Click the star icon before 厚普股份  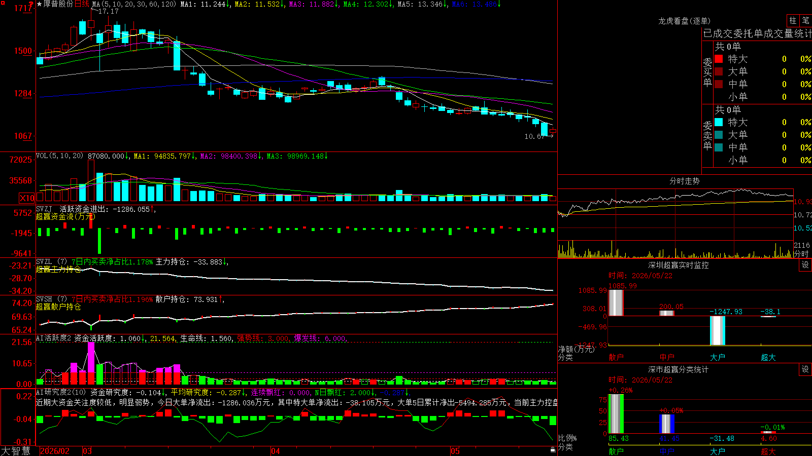coord(40,4)
